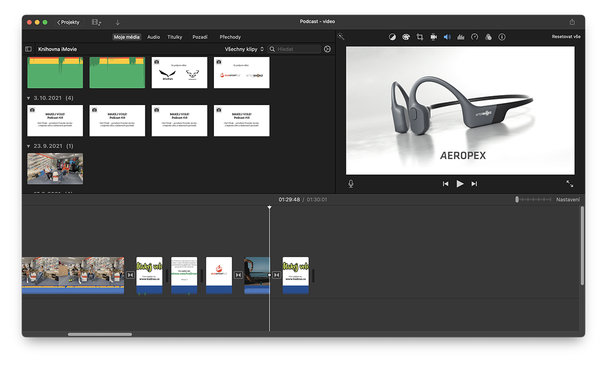
Task: Click the Knihovna iMovie library label
Action: tap(58, 49)
